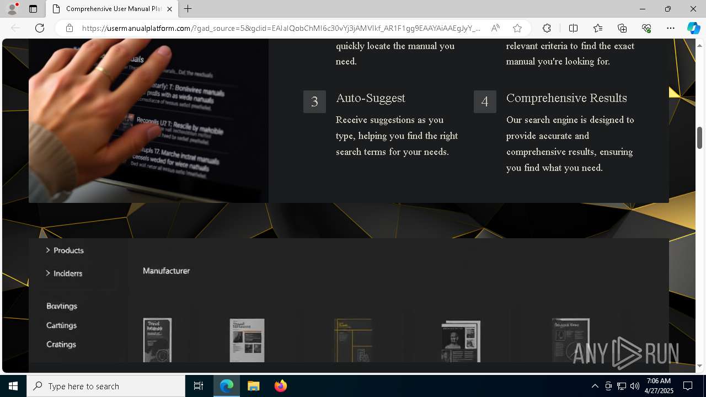Viewport: 706px width, 397px height.
Task: Open the second manual cover thumbnail
Action: 247,340
